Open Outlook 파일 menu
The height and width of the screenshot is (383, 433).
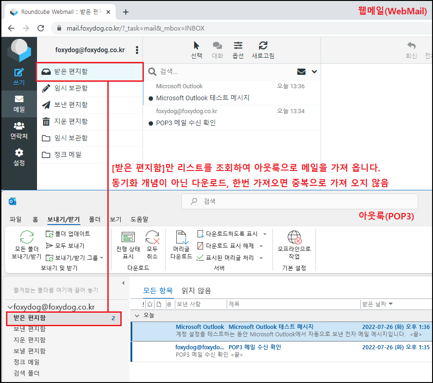[x=15, y=219]
